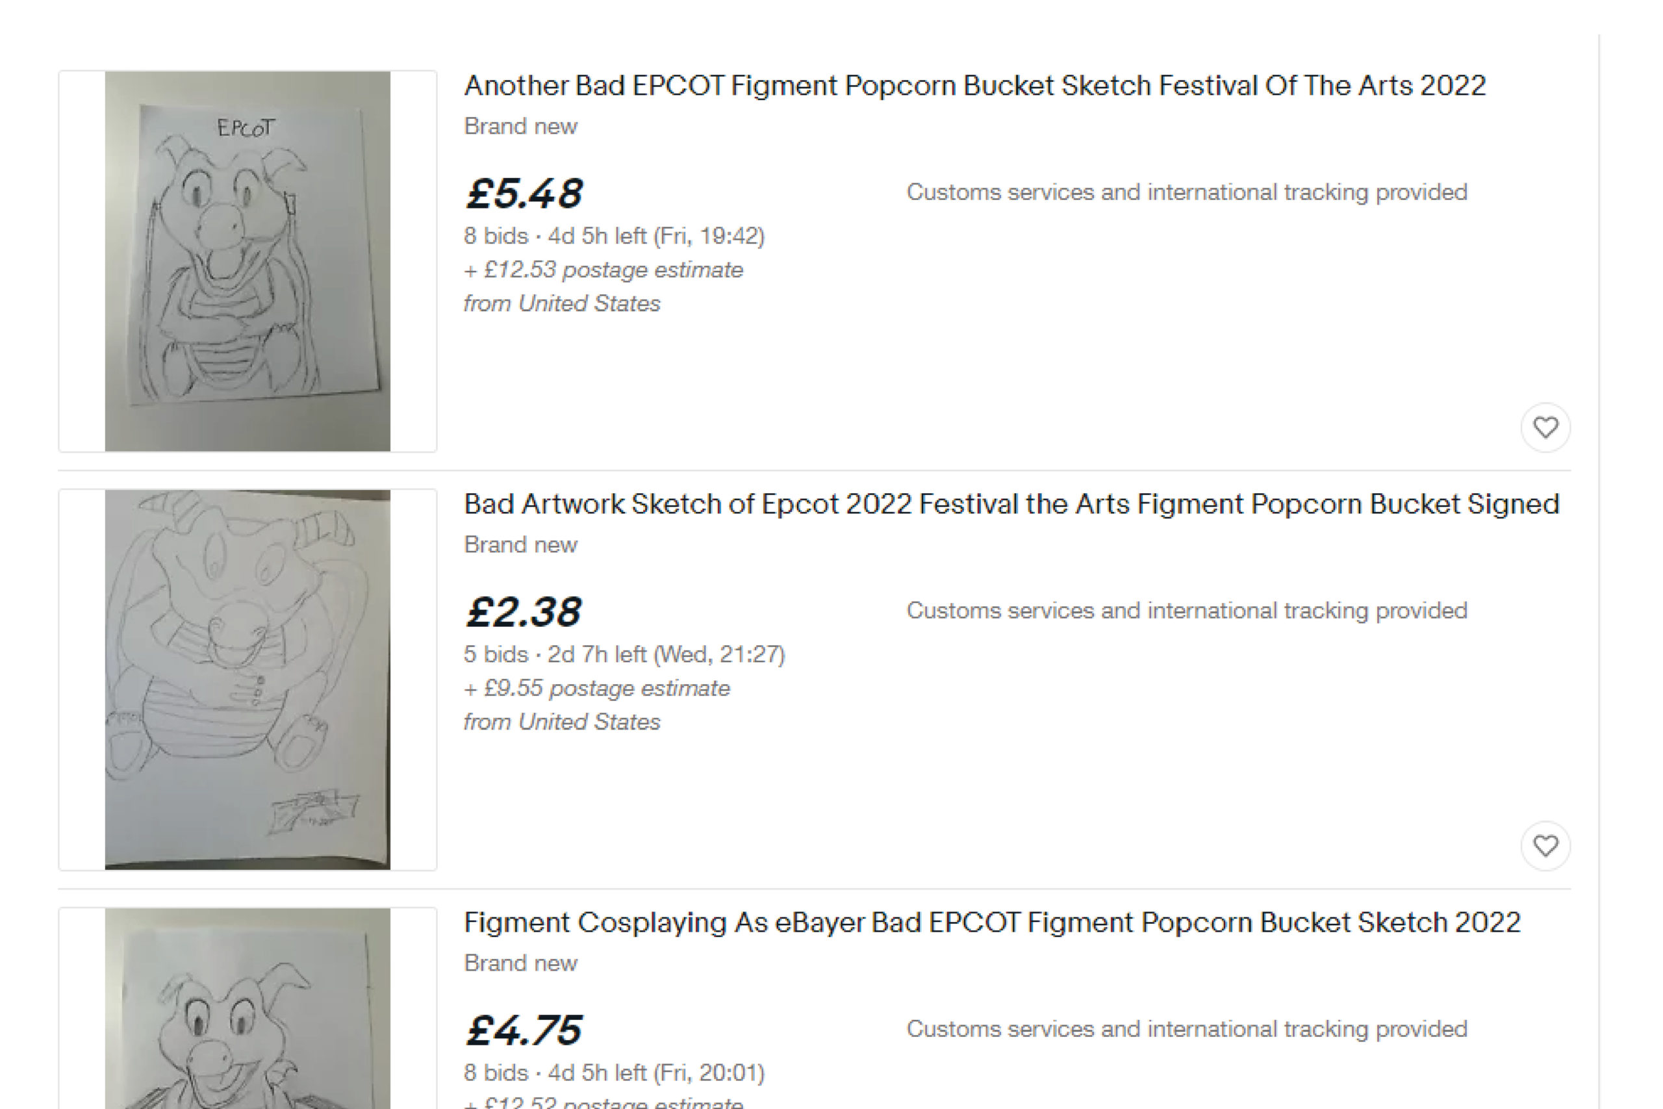
Task: Click "Customs services and international tracking provided" text
Action: pos(1188,192)
